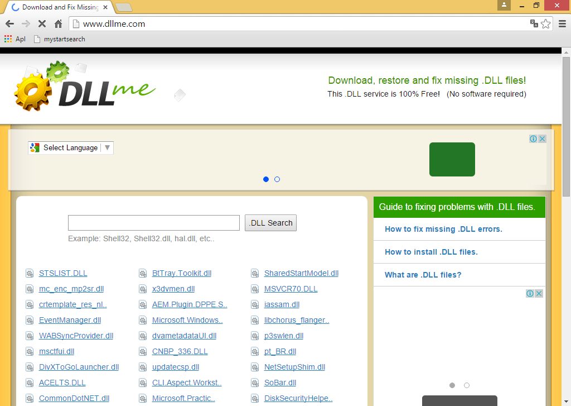Viewport: 571px width, 406px height.
Task: Open the EventManager.dll link
Action: pos(70,321)
